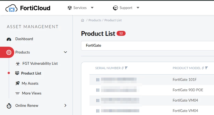Click Asset Management sidebar heading
Screen dimensions: 214x115
coord(33,27)
